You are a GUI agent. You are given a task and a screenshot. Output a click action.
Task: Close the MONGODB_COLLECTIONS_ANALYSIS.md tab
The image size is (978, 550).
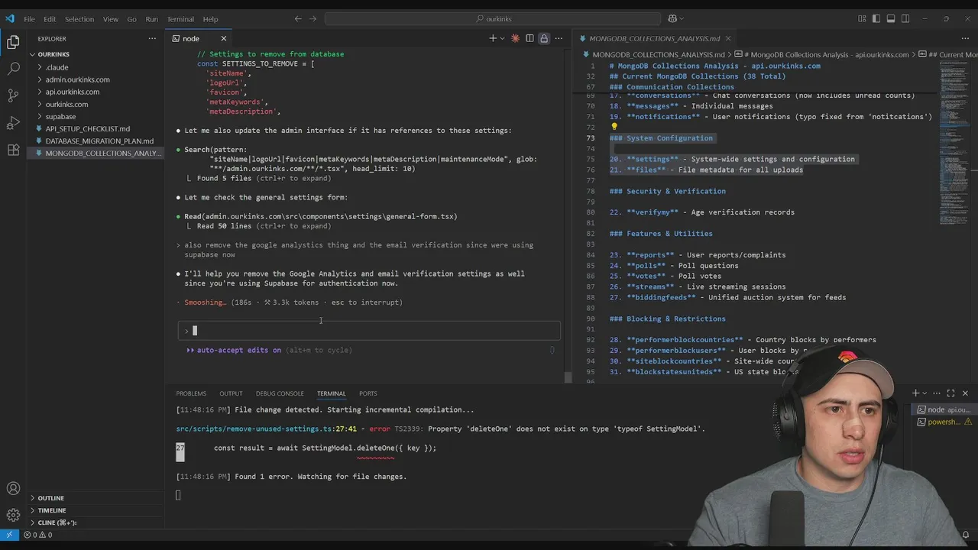tap(728, 38)
